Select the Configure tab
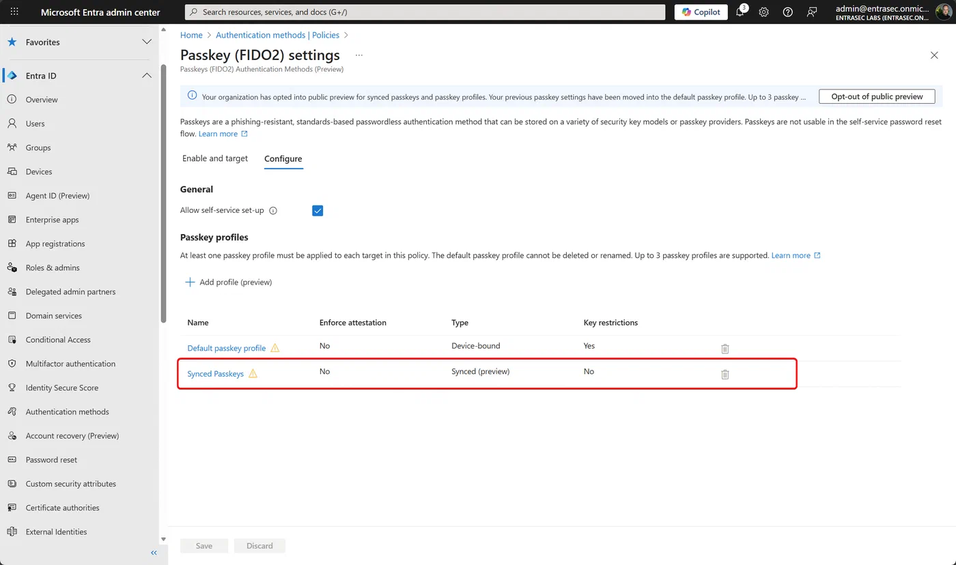956x565 pixels. (283, 159)
